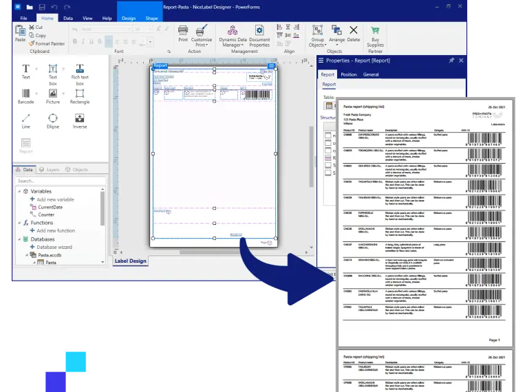Viewport: 527px width, 392px height.
Task: Open the Group Objects dropdown
Action: 317,34
